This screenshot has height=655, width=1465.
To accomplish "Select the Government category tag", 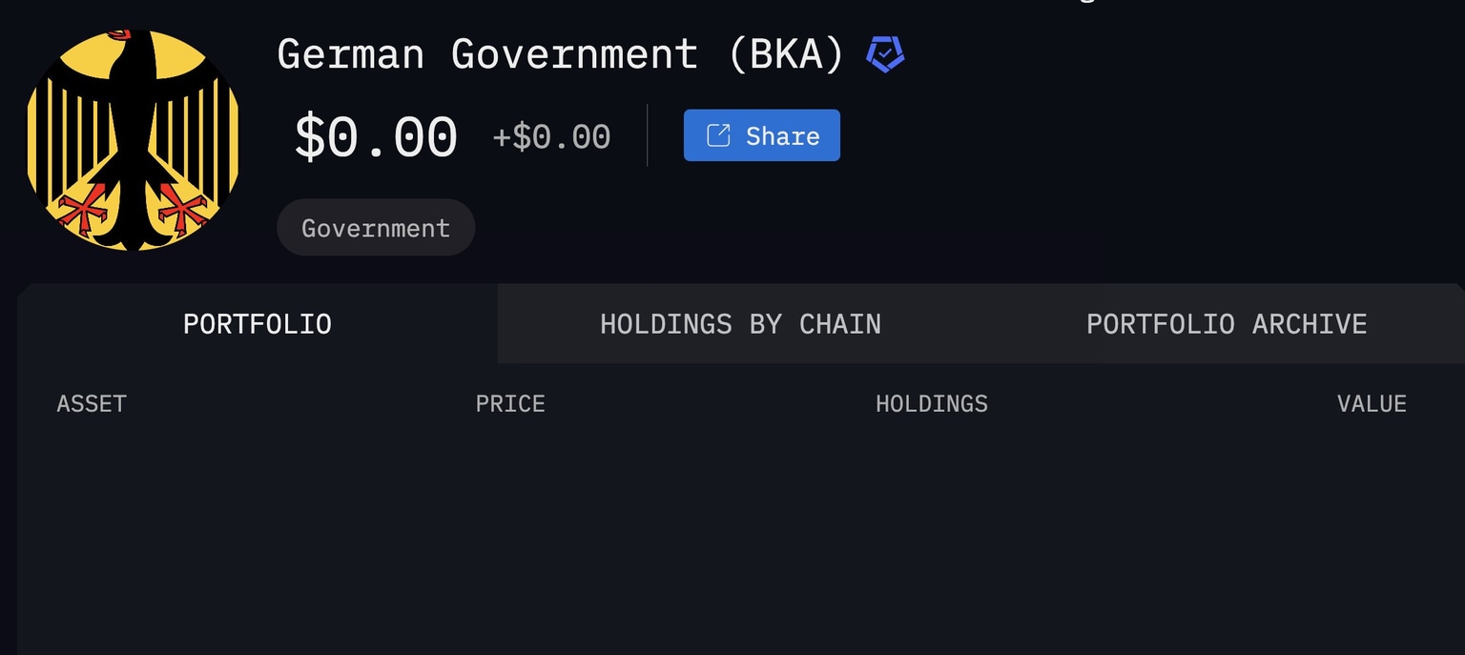I will [376, 228].
